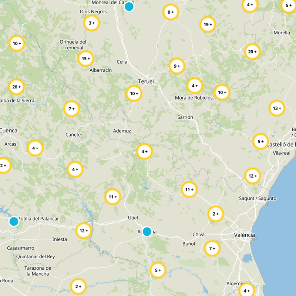Click the Teruel city label
Image resolution: width=296 pixels, height=296 pixels.
pos(146,81)
